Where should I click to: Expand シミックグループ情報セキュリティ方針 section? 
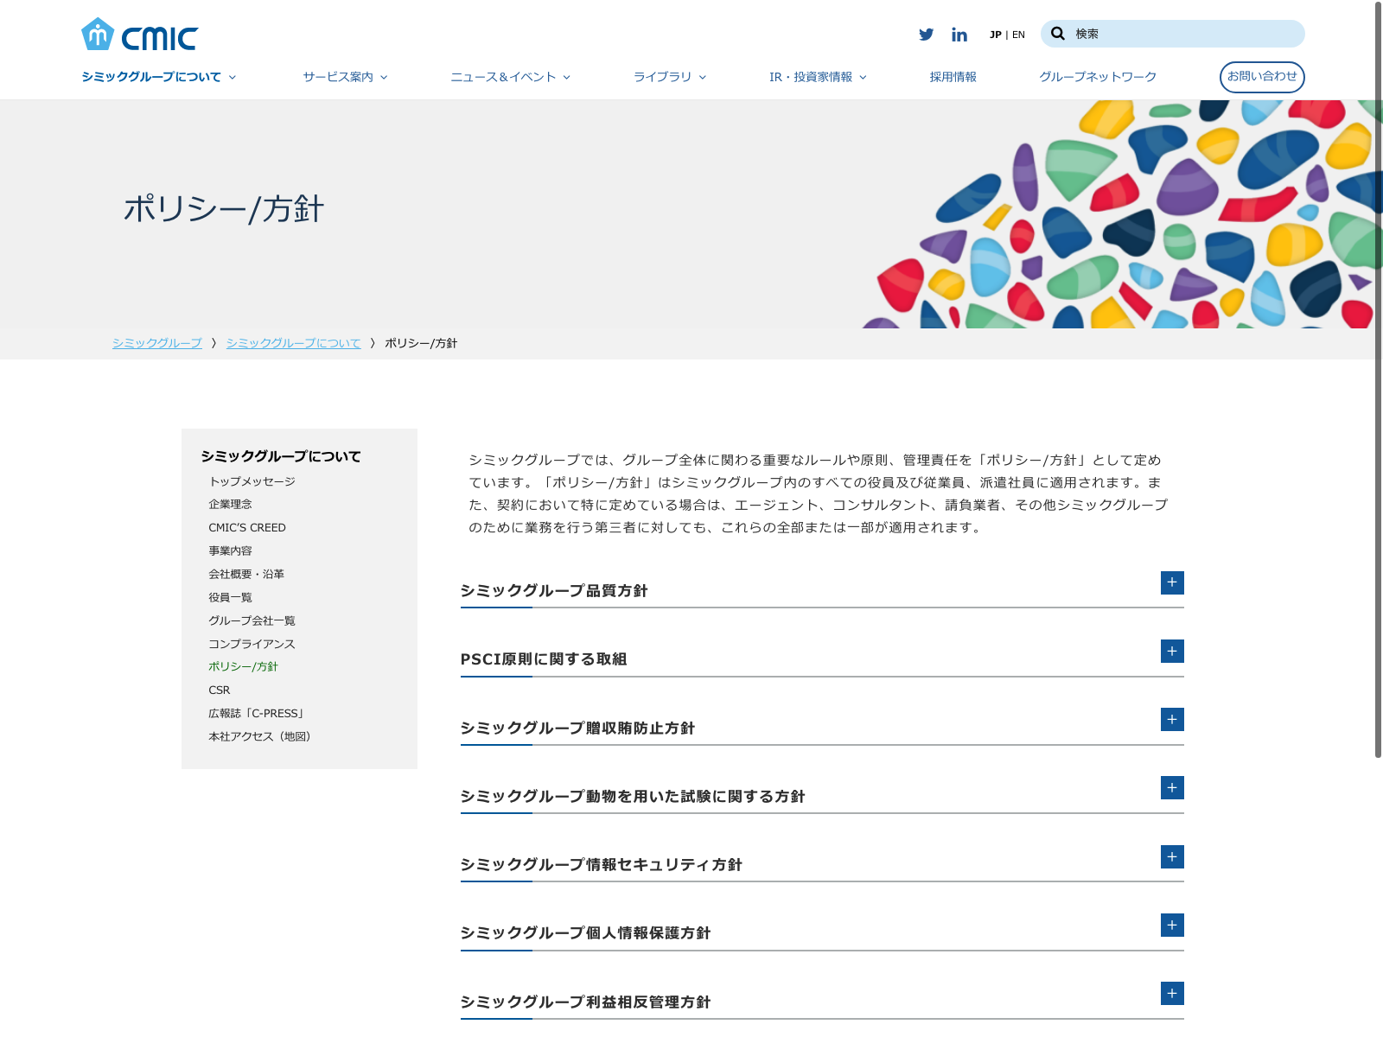[x=1171, y=856]
